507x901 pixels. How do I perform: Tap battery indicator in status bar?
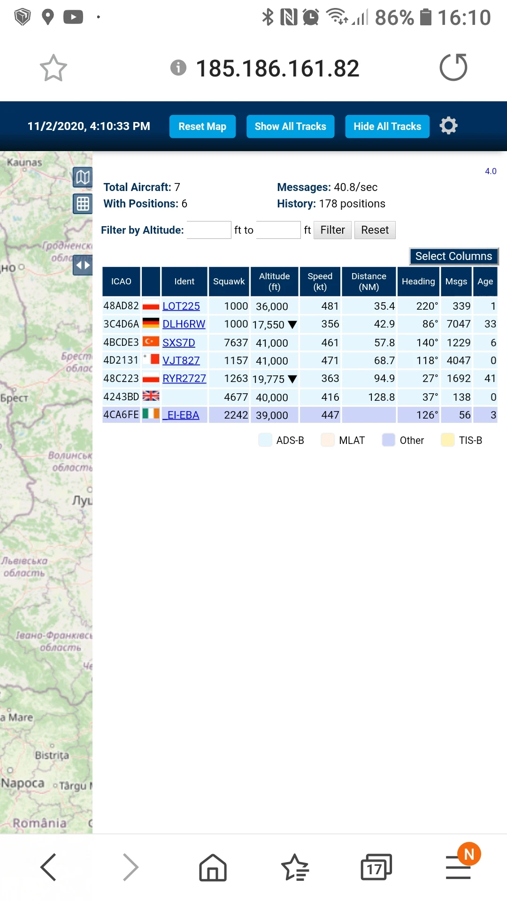(x=426, y=17)
